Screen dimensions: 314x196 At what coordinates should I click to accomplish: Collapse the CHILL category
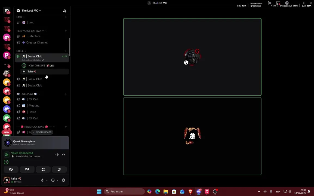(x=21, y=51)
